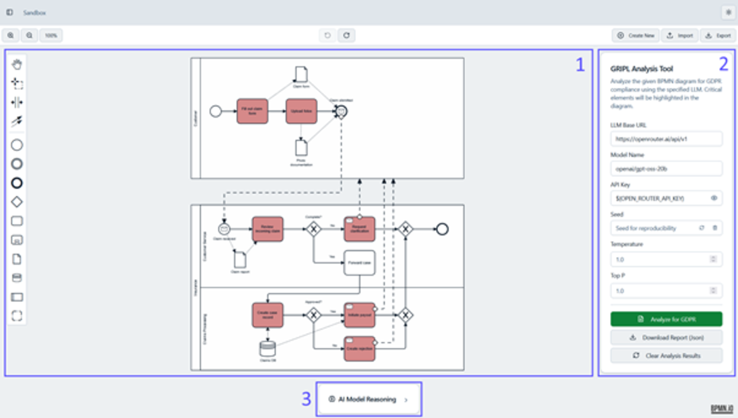Expand the AI Model Reasoning panel

click(369, 400)
